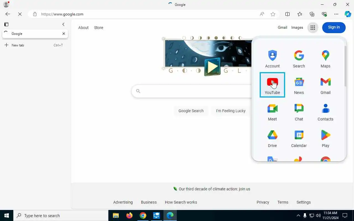
Task: Open the Gmail link in header
Action: pyautogui.click(x=282, y=27)
